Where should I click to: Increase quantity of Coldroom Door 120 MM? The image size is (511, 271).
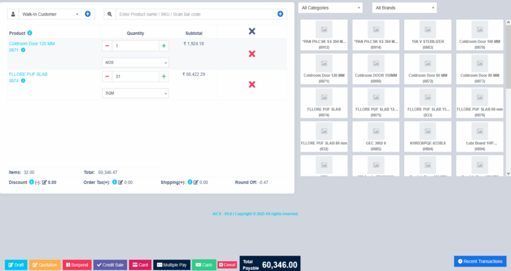163,46
